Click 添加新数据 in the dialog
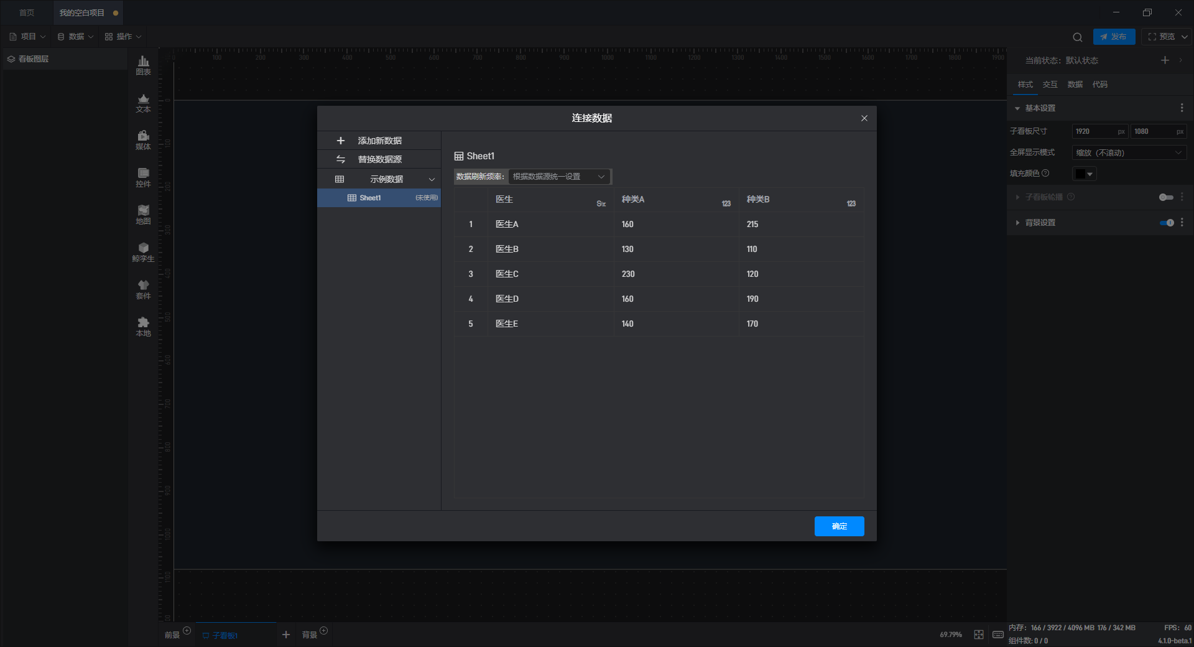The height and width of the screenshot is (647, 1194). pyautogui.click(x=379, y=141)
